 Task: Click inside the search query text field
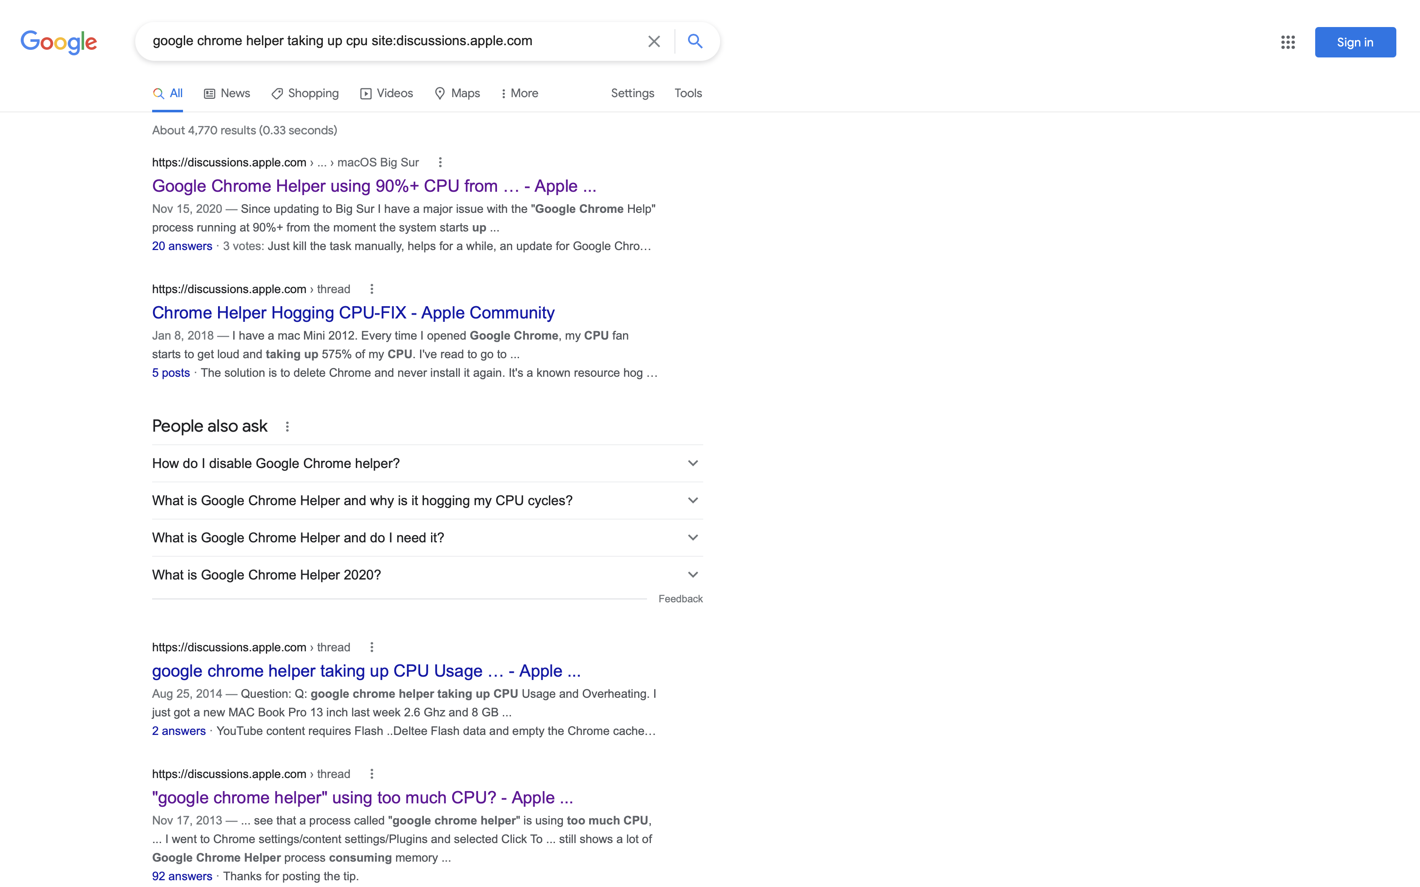click(387, 41)
